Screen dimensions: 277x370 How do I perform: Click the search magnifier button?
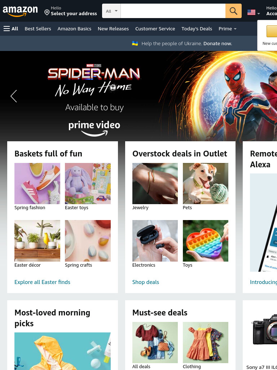pos(233,11)
